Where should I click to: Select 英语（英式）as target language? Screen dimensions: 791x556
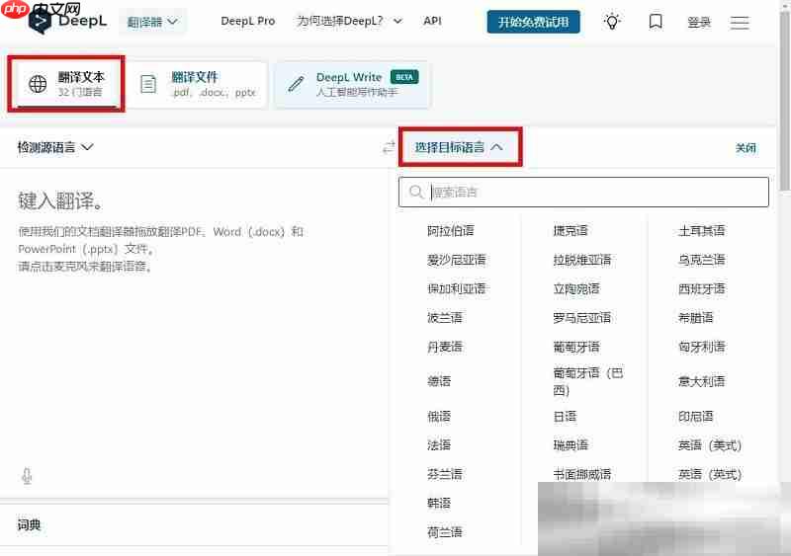coord(710,474)
